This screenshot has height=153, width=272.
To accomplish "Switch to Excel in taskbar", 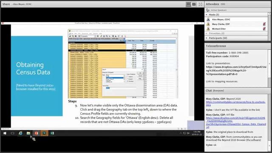I will [52, 133].
